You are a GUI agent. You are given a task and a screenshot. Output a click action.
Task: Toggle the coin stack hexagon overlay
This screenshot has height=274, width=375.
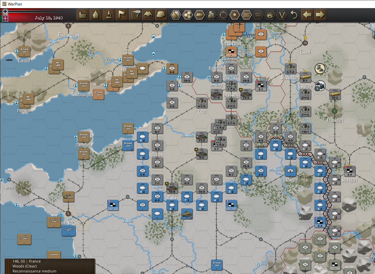click(211, 15)
